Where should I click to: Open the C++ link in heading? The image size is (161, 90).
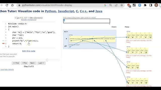click(83, 11)
